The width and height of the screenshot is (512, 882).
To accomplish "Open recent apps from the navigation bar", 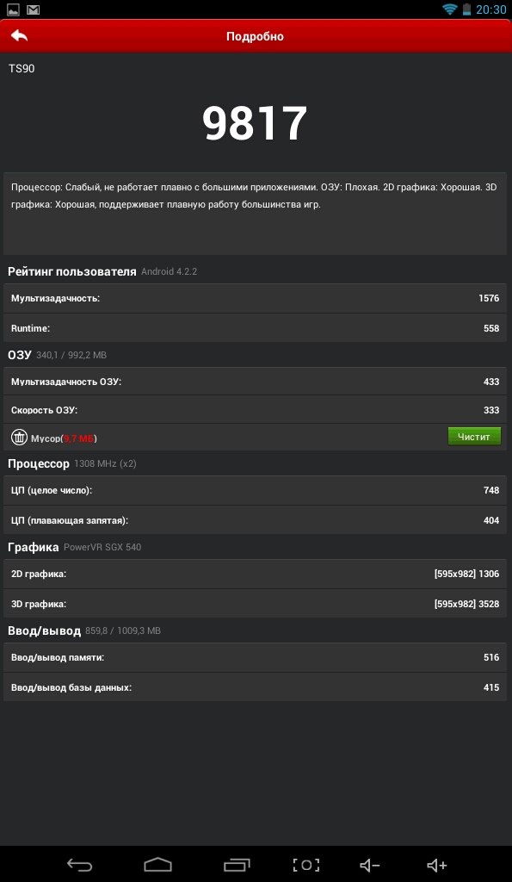I will pyautogui.click(x=237, y=865).
